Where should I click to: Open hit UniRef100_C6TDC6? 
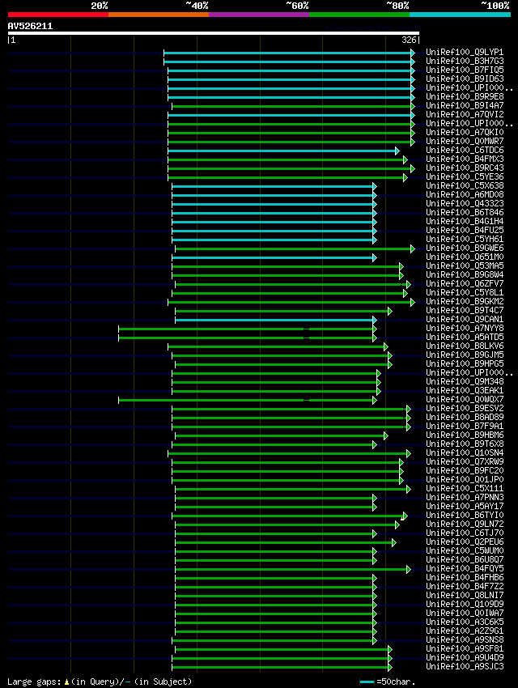coord(465,150)
